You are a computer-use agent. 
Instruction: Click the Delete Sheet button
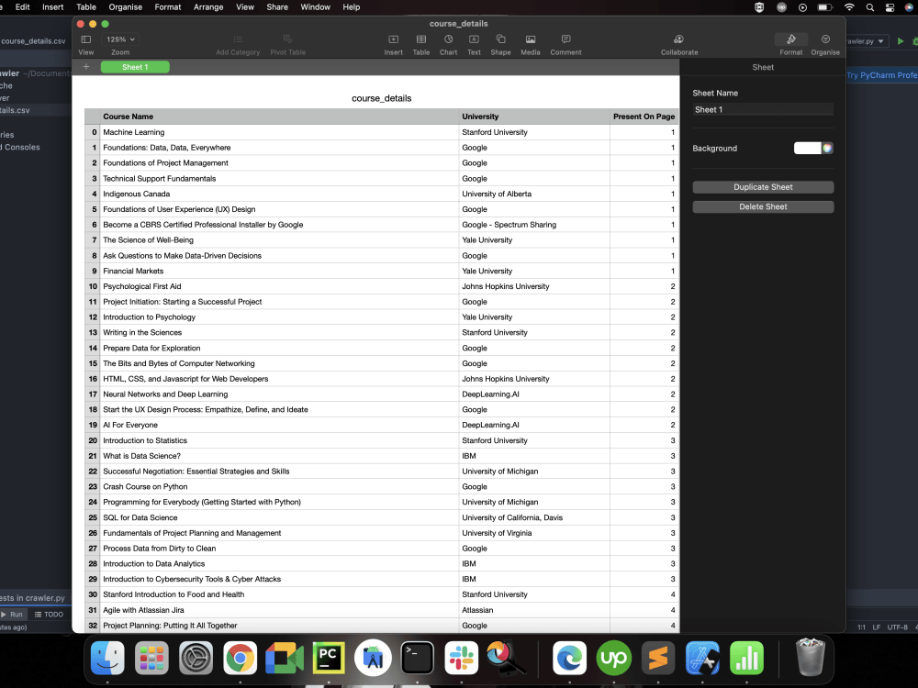point(763,206)
